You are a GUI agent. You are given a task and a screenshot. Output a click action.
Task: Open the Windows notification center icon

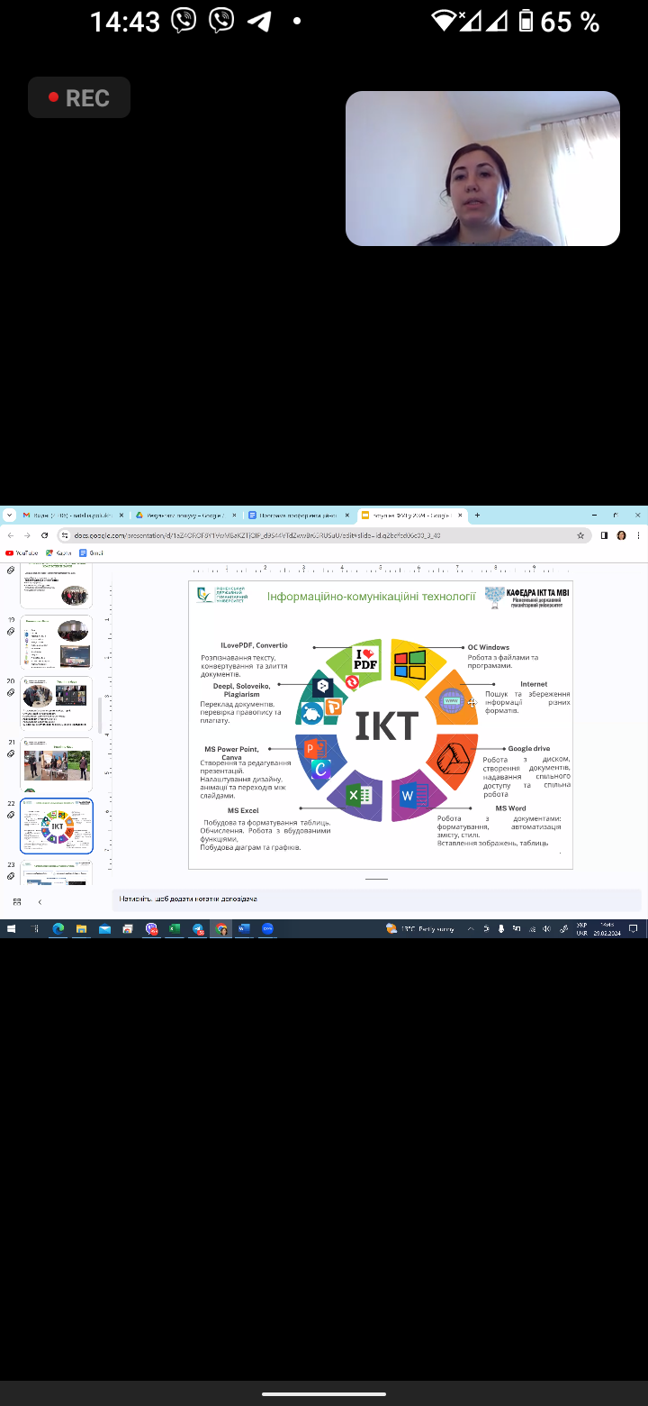pyautogui.click(x=634, y=928)
